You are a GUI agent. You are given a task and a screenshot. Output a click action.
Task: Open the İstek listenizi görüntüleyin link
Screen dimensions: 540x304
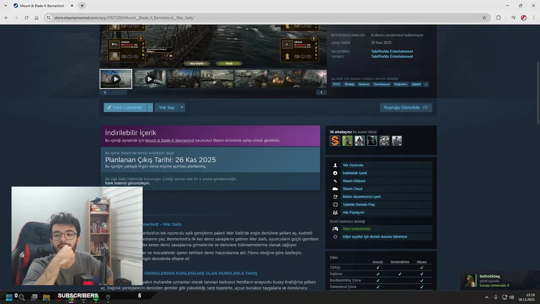127,183
